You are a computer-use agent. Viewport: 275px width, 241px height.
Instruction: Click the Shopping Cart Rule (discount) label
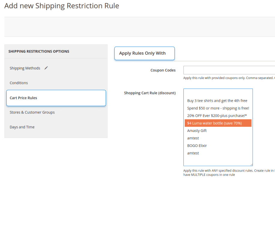point(150,93)
